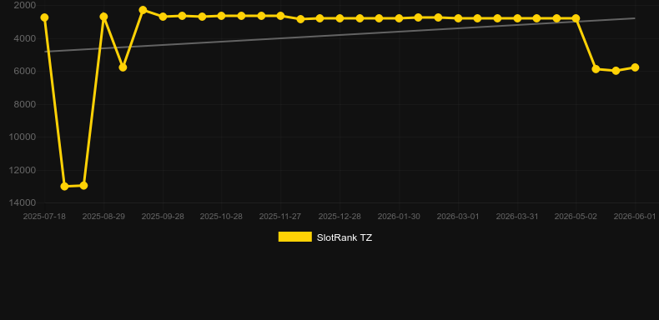Click the 2025-11-27 x-axis date label
659x320 pixels.
280,217
